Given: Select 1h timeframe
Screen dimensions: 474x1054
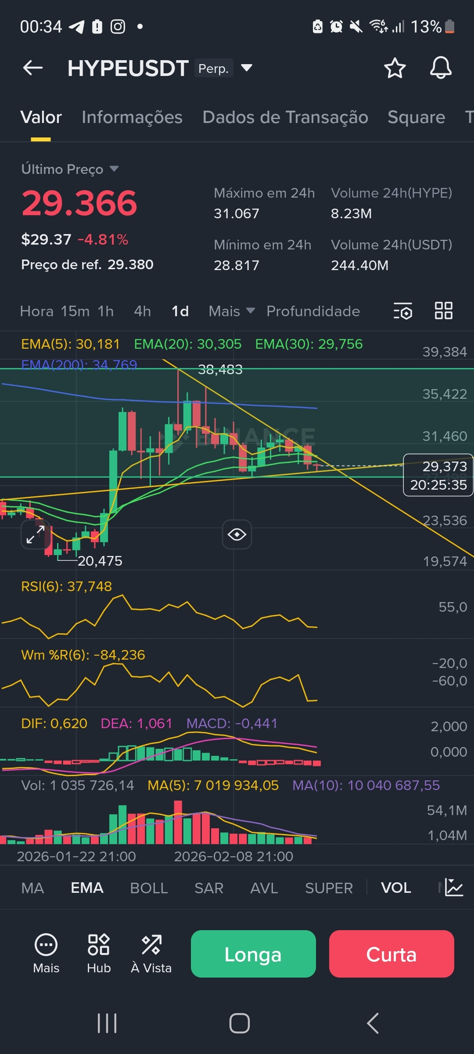Looking at the screenshot, I should [106, 311].
